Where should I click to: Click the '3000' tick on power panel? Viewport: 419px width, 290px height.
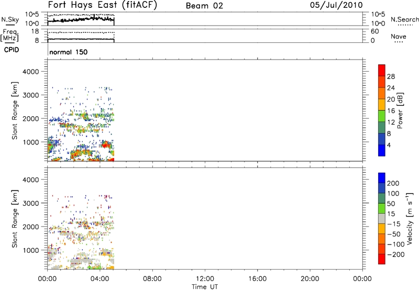(x=31, y=95)
